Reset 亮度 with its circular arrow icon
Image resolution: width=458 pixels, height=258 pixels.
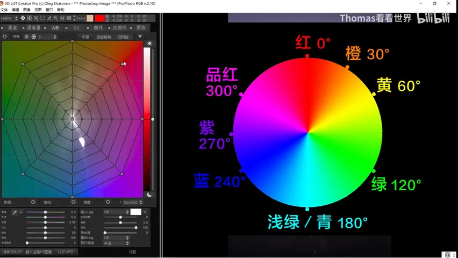pyautogui.click(x=108, y=202)
